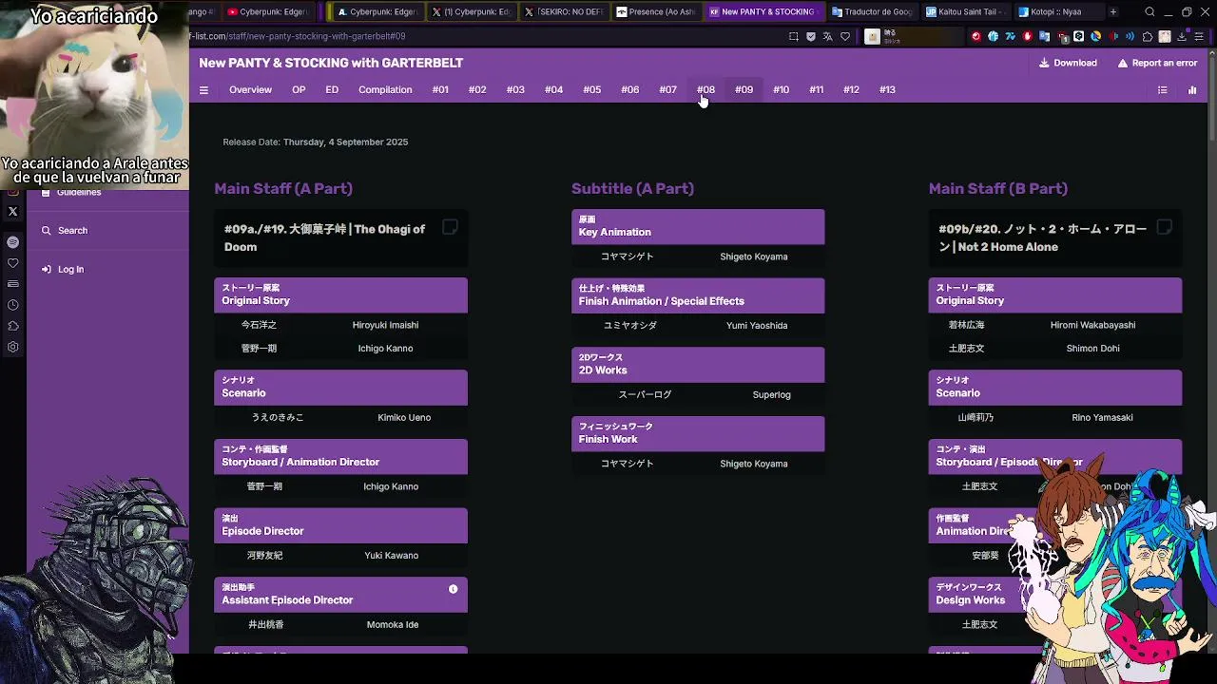Switch to the Kaitou Saint Tail browser tab
The width and height of the screenshot is (1217, 684).
(965, 12)
